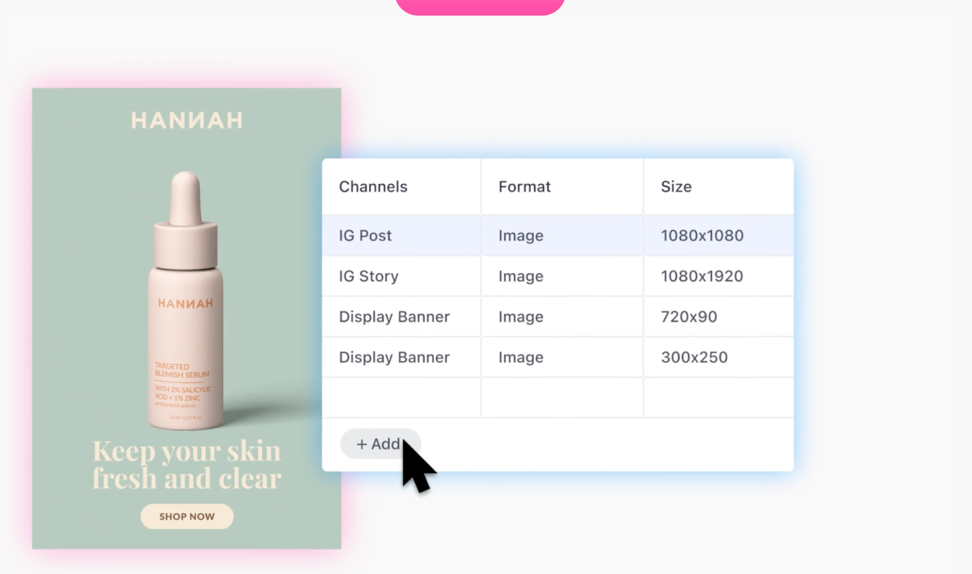
Task: Select the IG Post channel cell
Action: [365, 235]
